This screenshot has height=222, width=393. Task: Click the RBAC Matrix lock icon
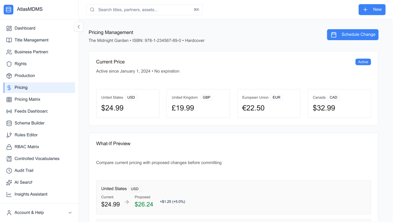click(9, 147)
